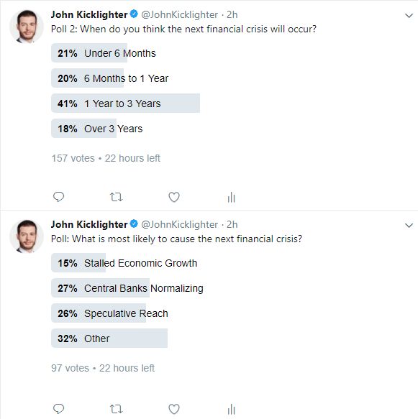Pick the Central Banks Normalizing option

(x=127, y=287)
